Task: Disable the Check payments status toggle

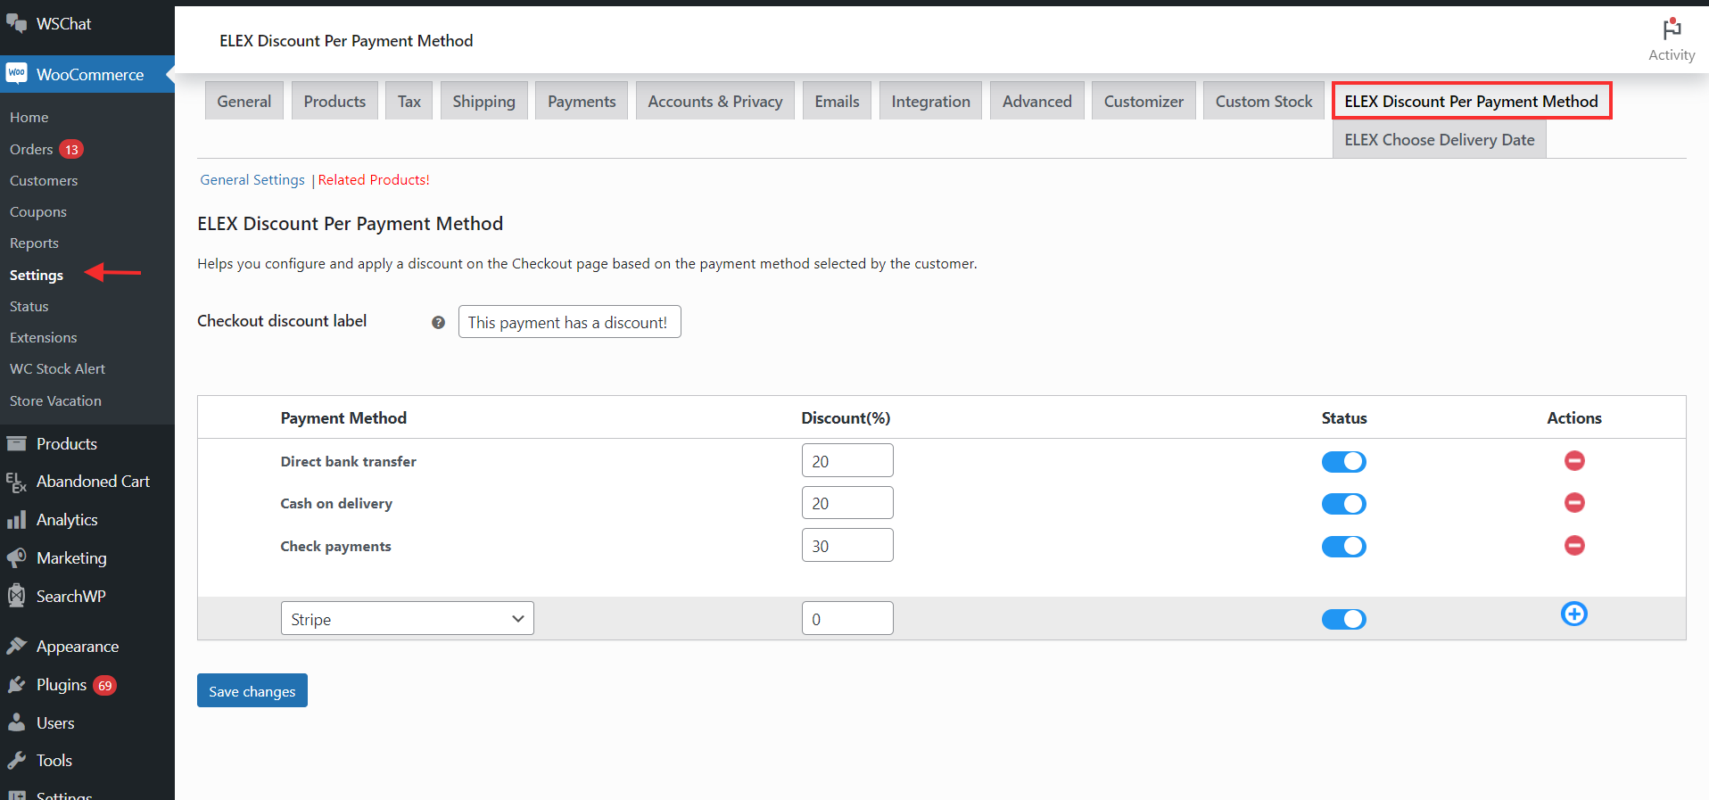Action: pyautogui.click(x=1344, y=547)
